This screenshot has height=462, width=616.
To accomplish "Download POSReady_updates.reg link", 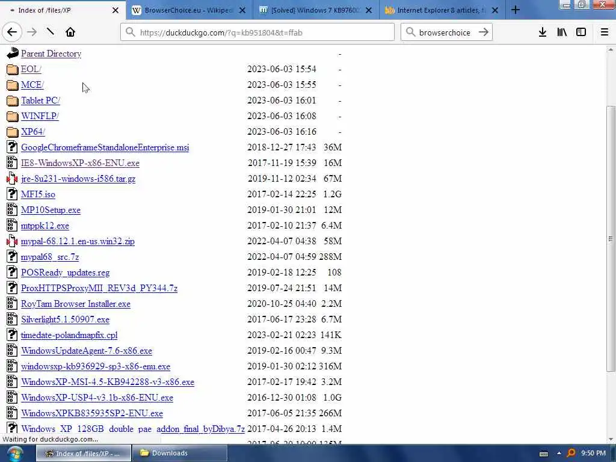I will click(x=65, y=273).
